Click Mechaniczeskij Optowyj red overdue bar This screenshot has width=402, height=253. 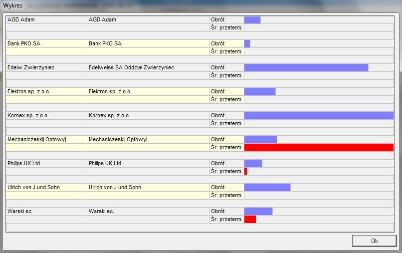(x=319, y=148)
